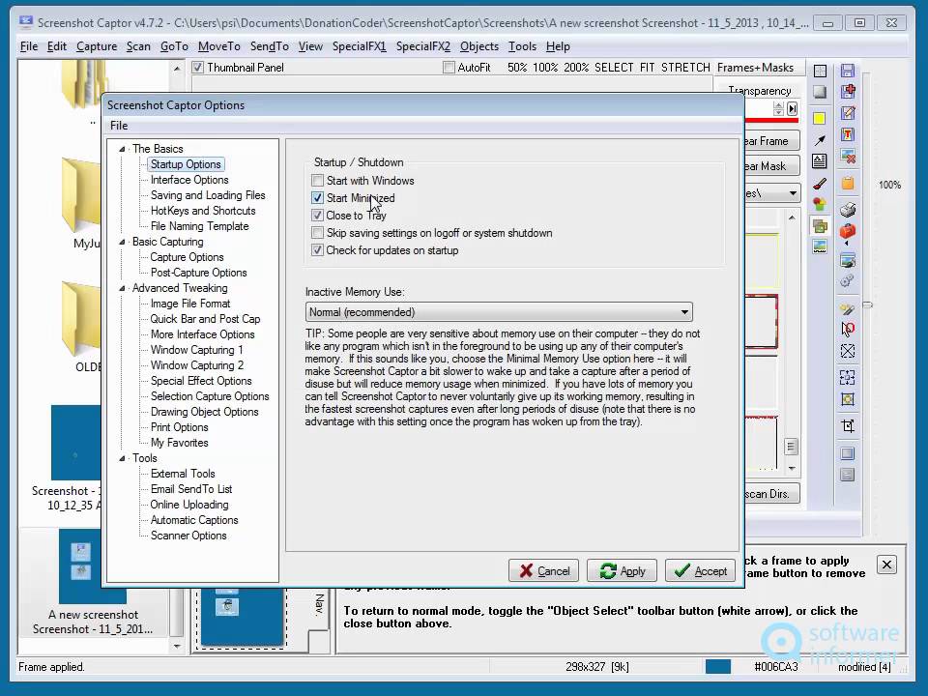Click the grid select icon atop objects toolbar

[x=820, y=71]
